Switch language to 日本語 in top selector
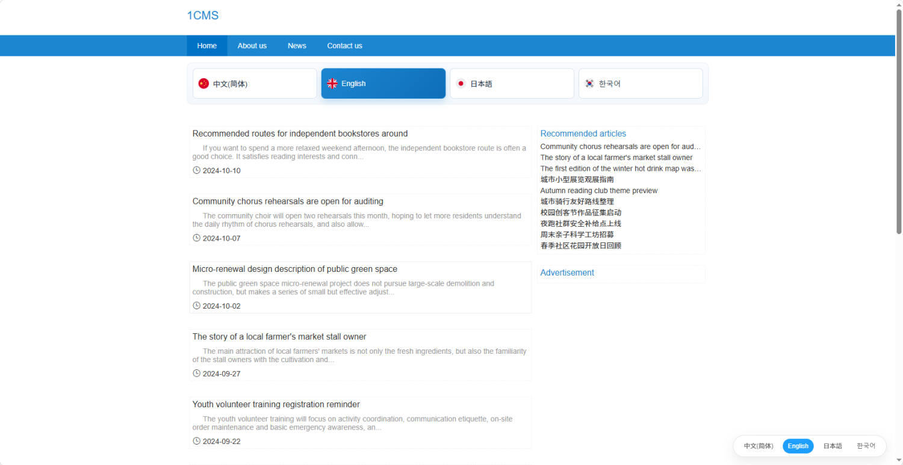This screenshot has height=465, width=903. [512, 84]
